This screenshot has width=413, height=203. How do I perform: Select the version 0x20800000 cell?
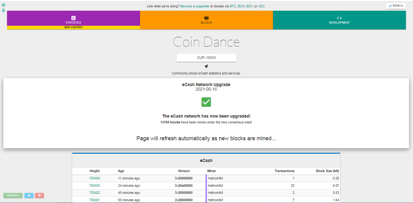(x=183, y=200)
